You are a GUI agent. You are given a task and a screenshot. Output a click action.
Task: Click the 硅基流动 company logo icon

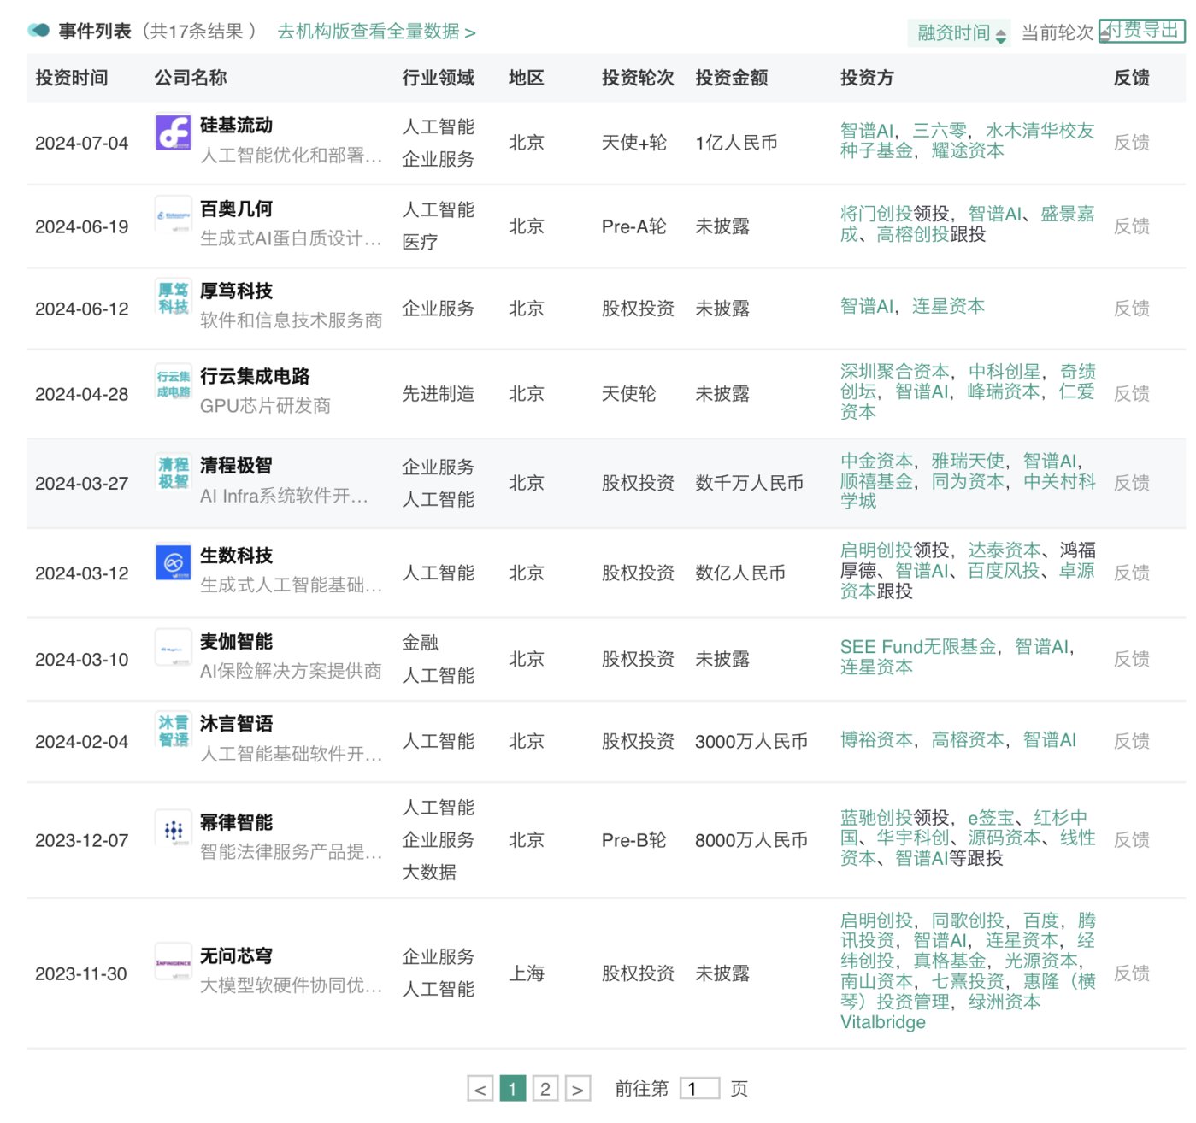(173, 132)
